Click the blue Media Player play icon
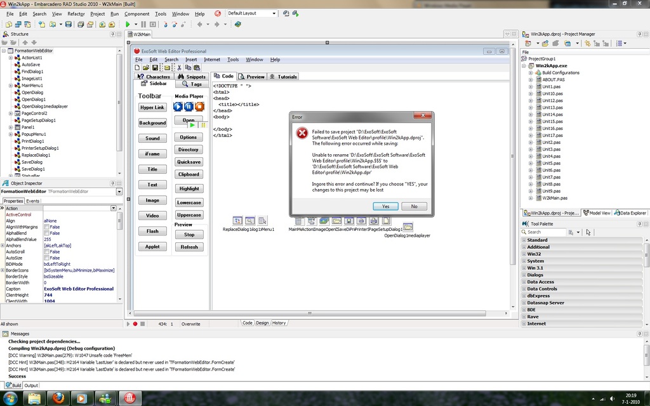The height and width of the screenshot is (406, 650). (176, 107)
